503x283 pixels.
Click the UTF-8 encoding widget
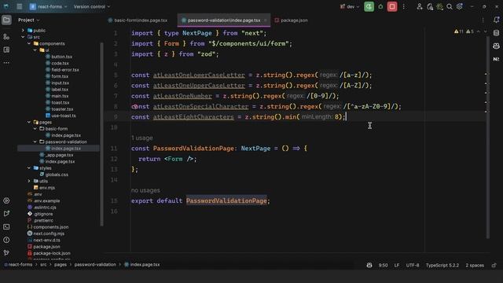point(413,265)
